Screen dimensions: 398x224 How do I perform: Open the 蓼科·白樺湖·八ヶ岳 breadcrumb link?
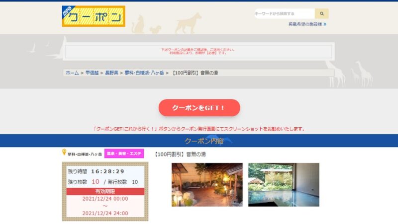coord(144,73)
